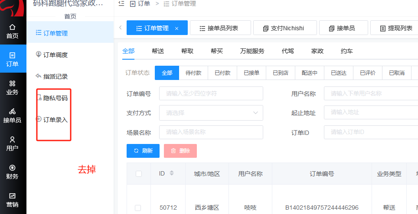The image size is (418, 214).
Task: Open 业务 section in the sidebar
Action: tap(13, 88)
